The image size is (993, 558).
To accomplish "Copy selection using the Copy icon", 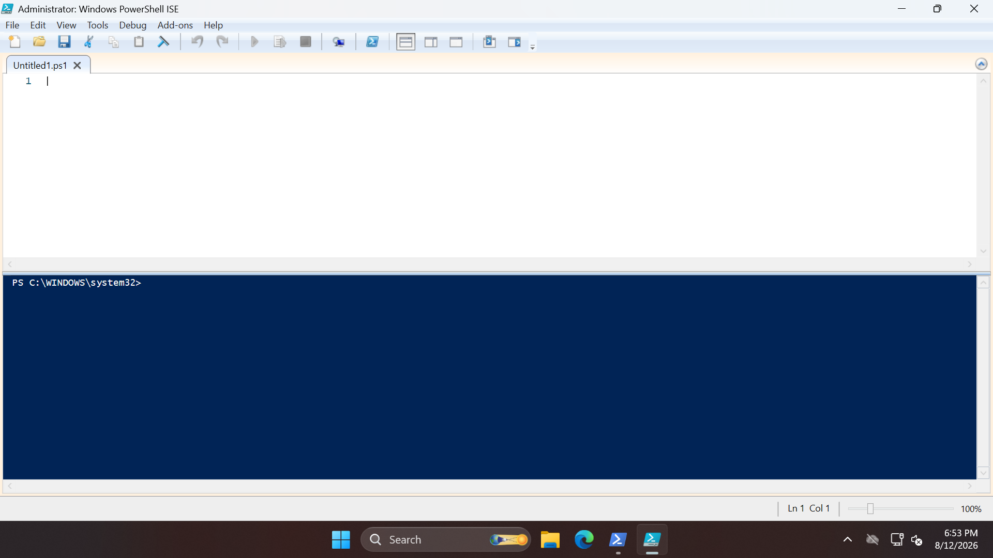I will pyautogui.click(x=114, y=42).
